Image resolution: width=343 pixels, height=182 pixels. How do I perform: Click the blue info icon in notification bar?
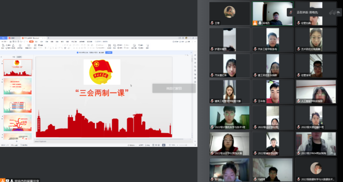click(x=77, y=52)
